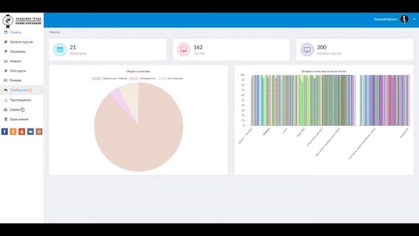
Task: Click the Сервис sidebar icon
Action: tap(6, 109)
